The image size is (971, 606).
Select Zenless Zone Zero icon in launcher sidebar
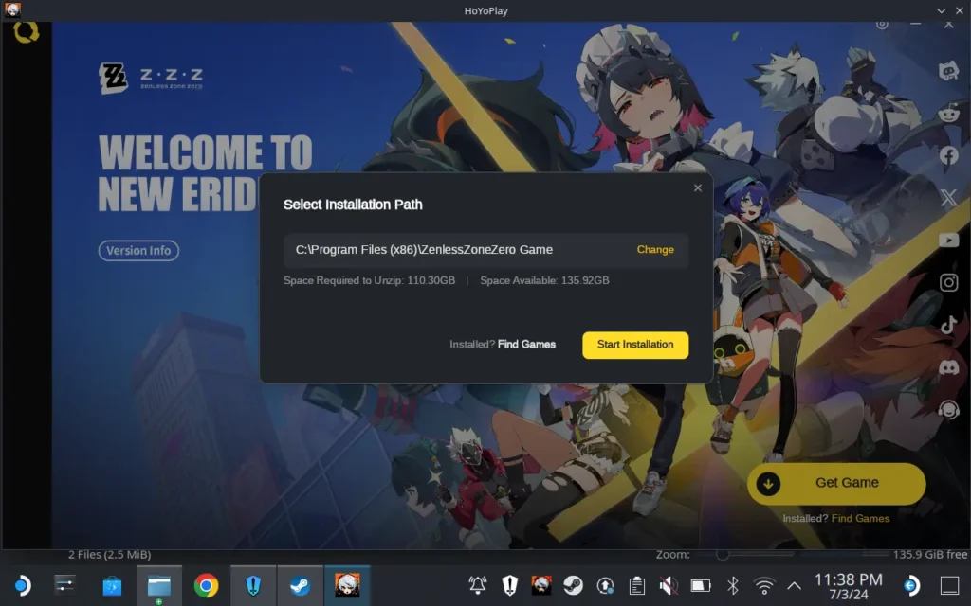coord(26,32)
